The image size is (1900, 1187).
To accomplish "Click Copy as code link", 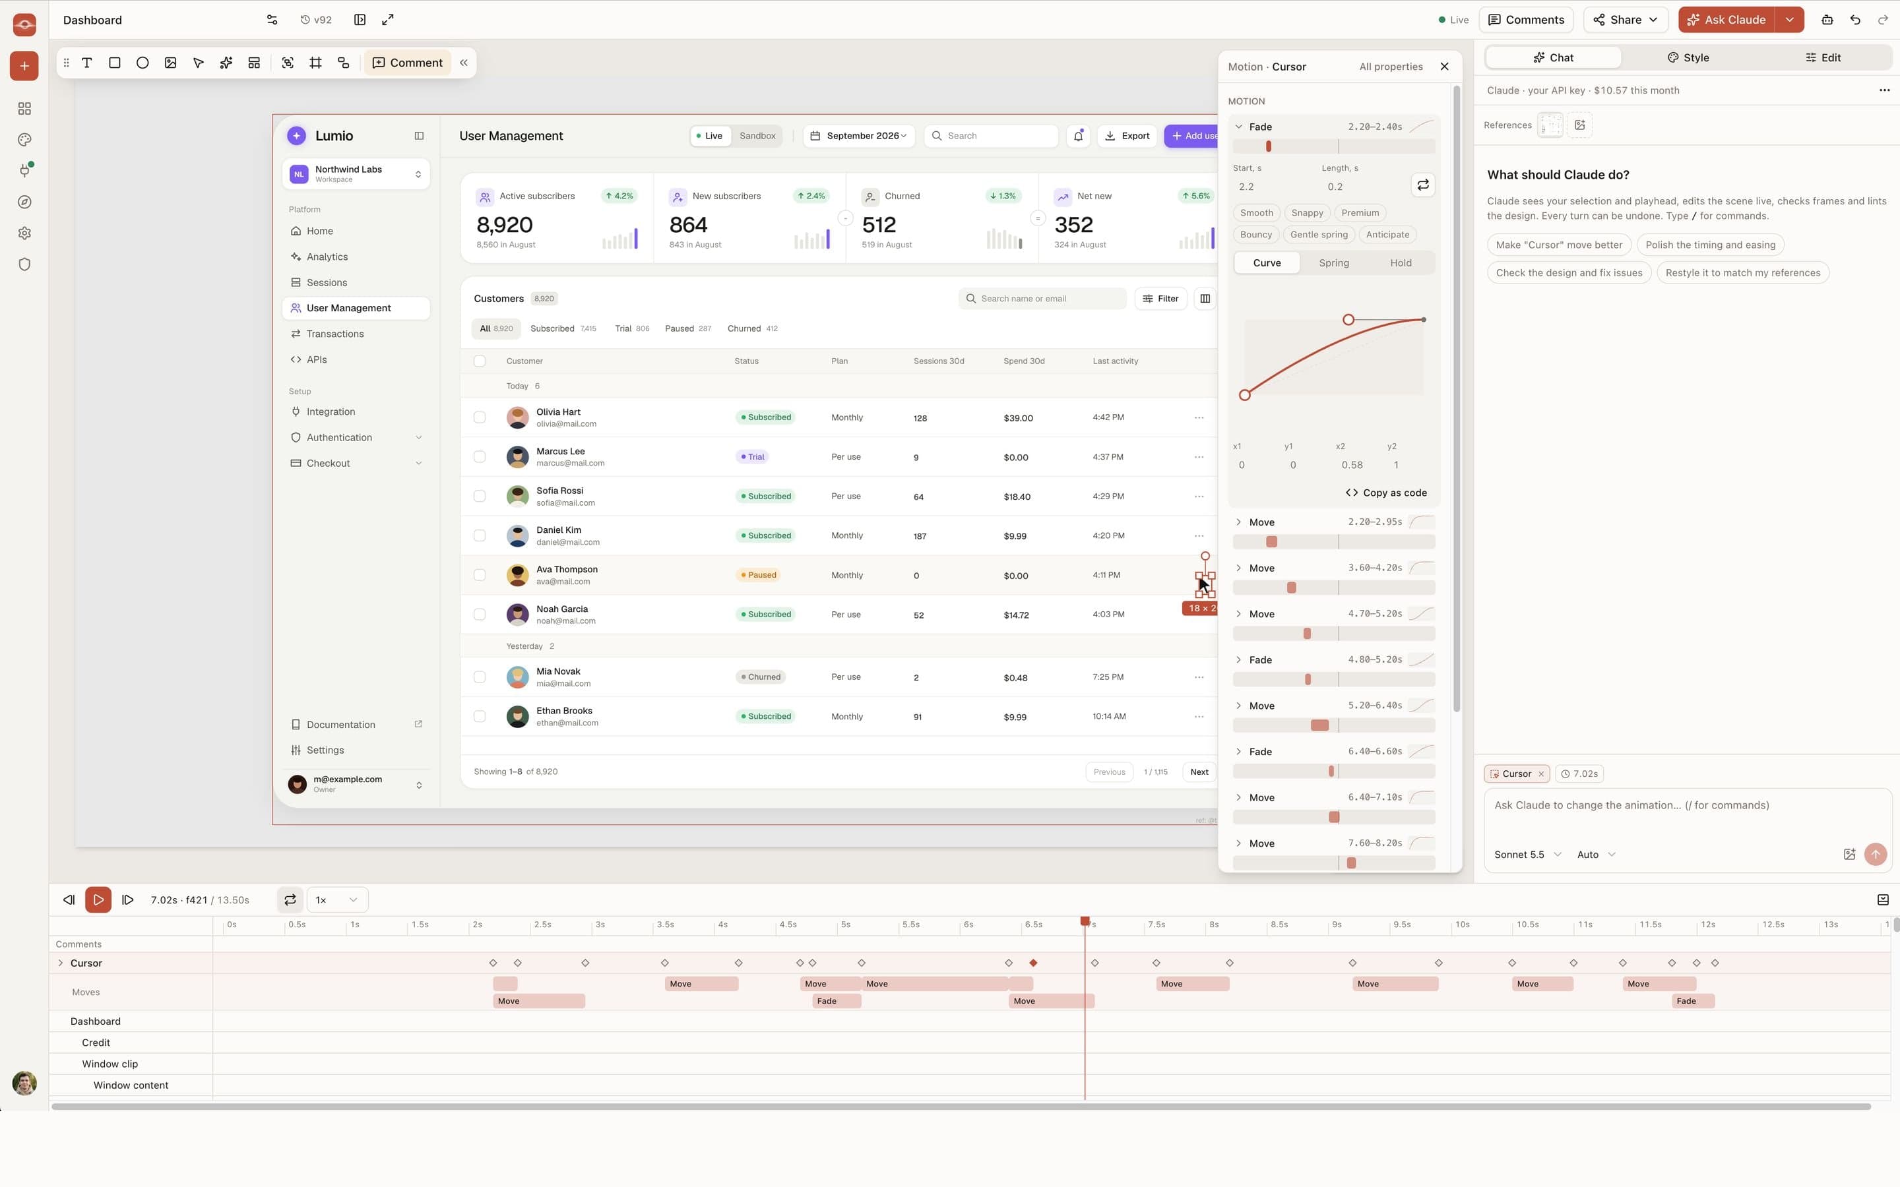I will click(1385, 493).
